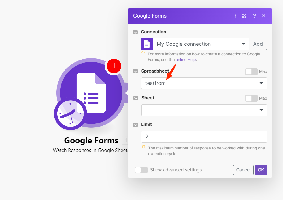Image resolution: width=283 pixels, height=200 pixels.
Task: Click the Watch Responses in Google Sheets label
Action: [x=91, y=150]
